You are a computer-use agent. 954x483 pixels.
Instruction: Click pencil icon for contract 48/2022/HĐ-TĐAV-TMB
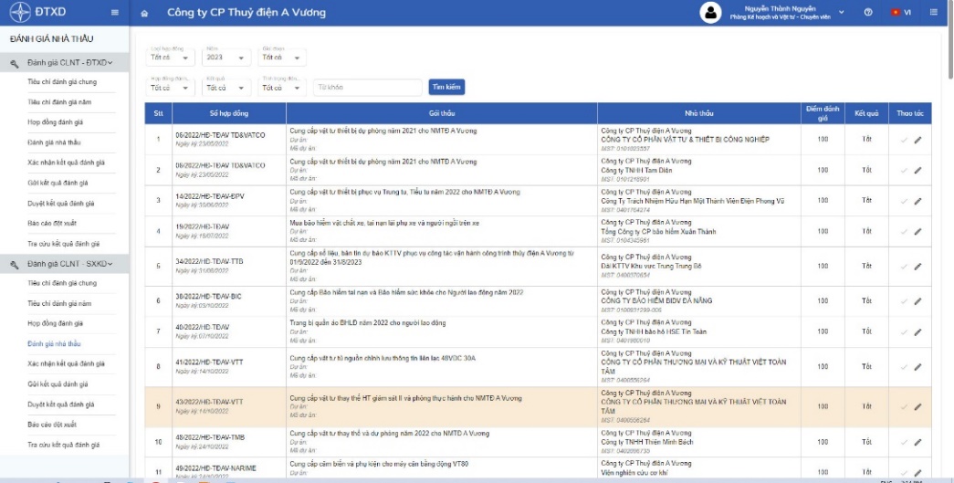tap(917, 442)
